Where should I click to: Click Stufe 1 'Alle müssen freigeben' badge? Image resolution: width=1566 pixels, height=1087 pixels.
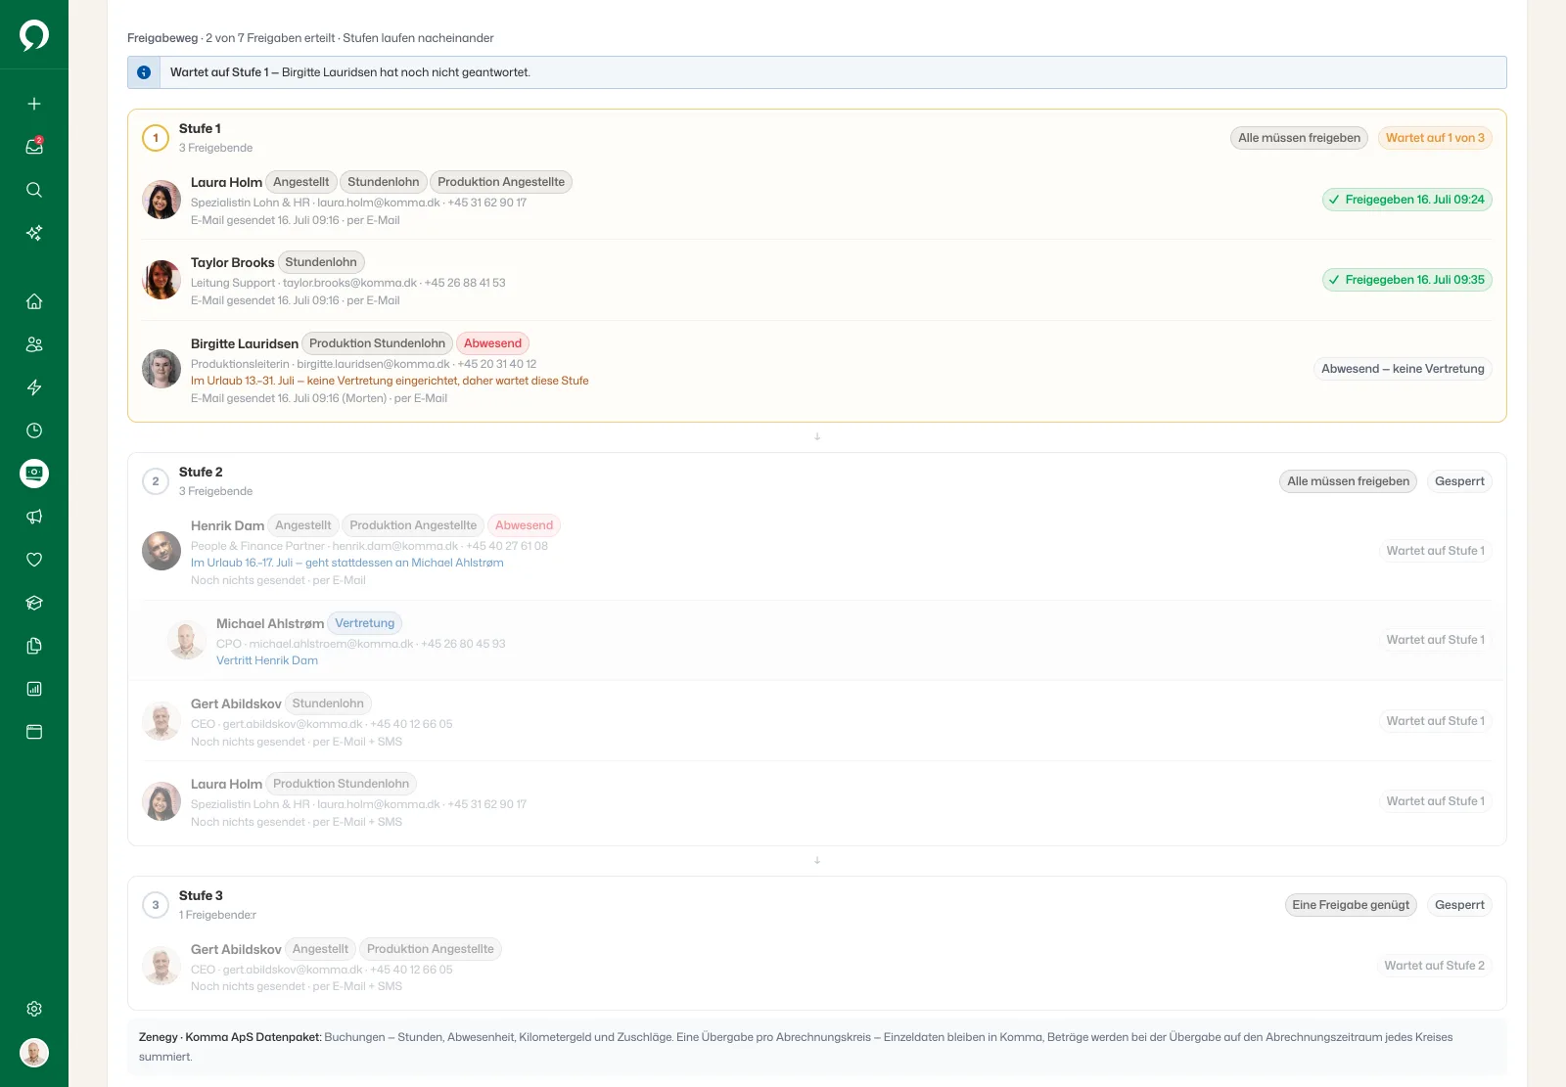[x=1299, y=138]
